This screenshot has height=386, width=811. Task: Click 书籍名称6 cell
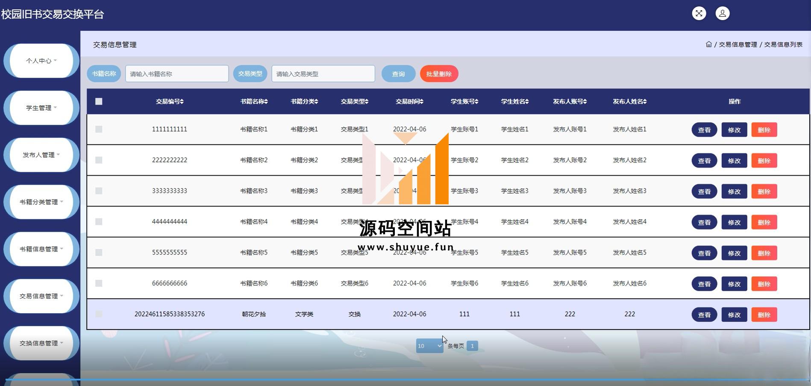click(x=254, y=283)
